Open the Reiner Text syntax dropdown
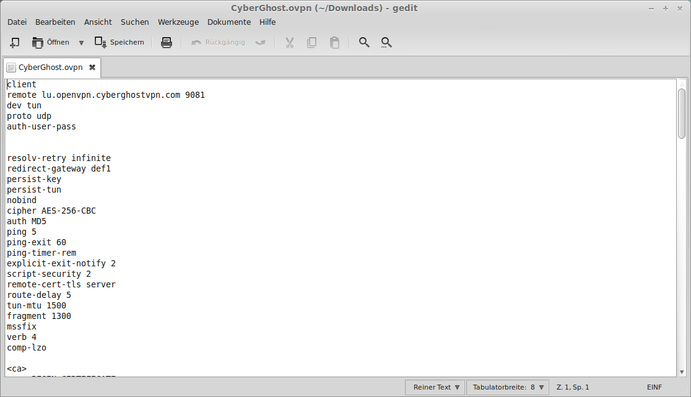Image resolution: width=691 pixels, height=397 pixels. click(x=435, y=387)
